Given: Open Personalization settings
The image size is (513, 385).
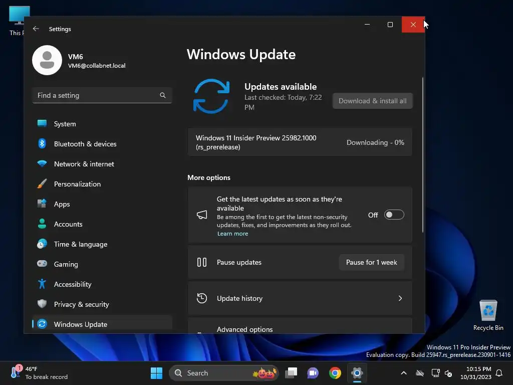Looking at the screenshot, I should pos(102,184).
